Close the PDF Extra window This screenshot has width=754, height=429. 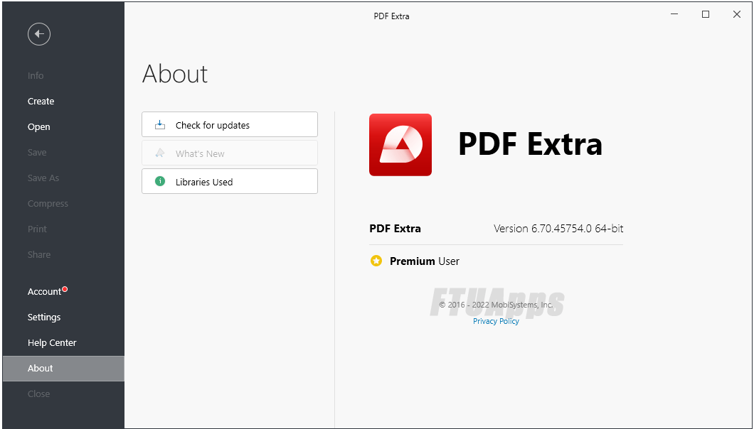737,14
